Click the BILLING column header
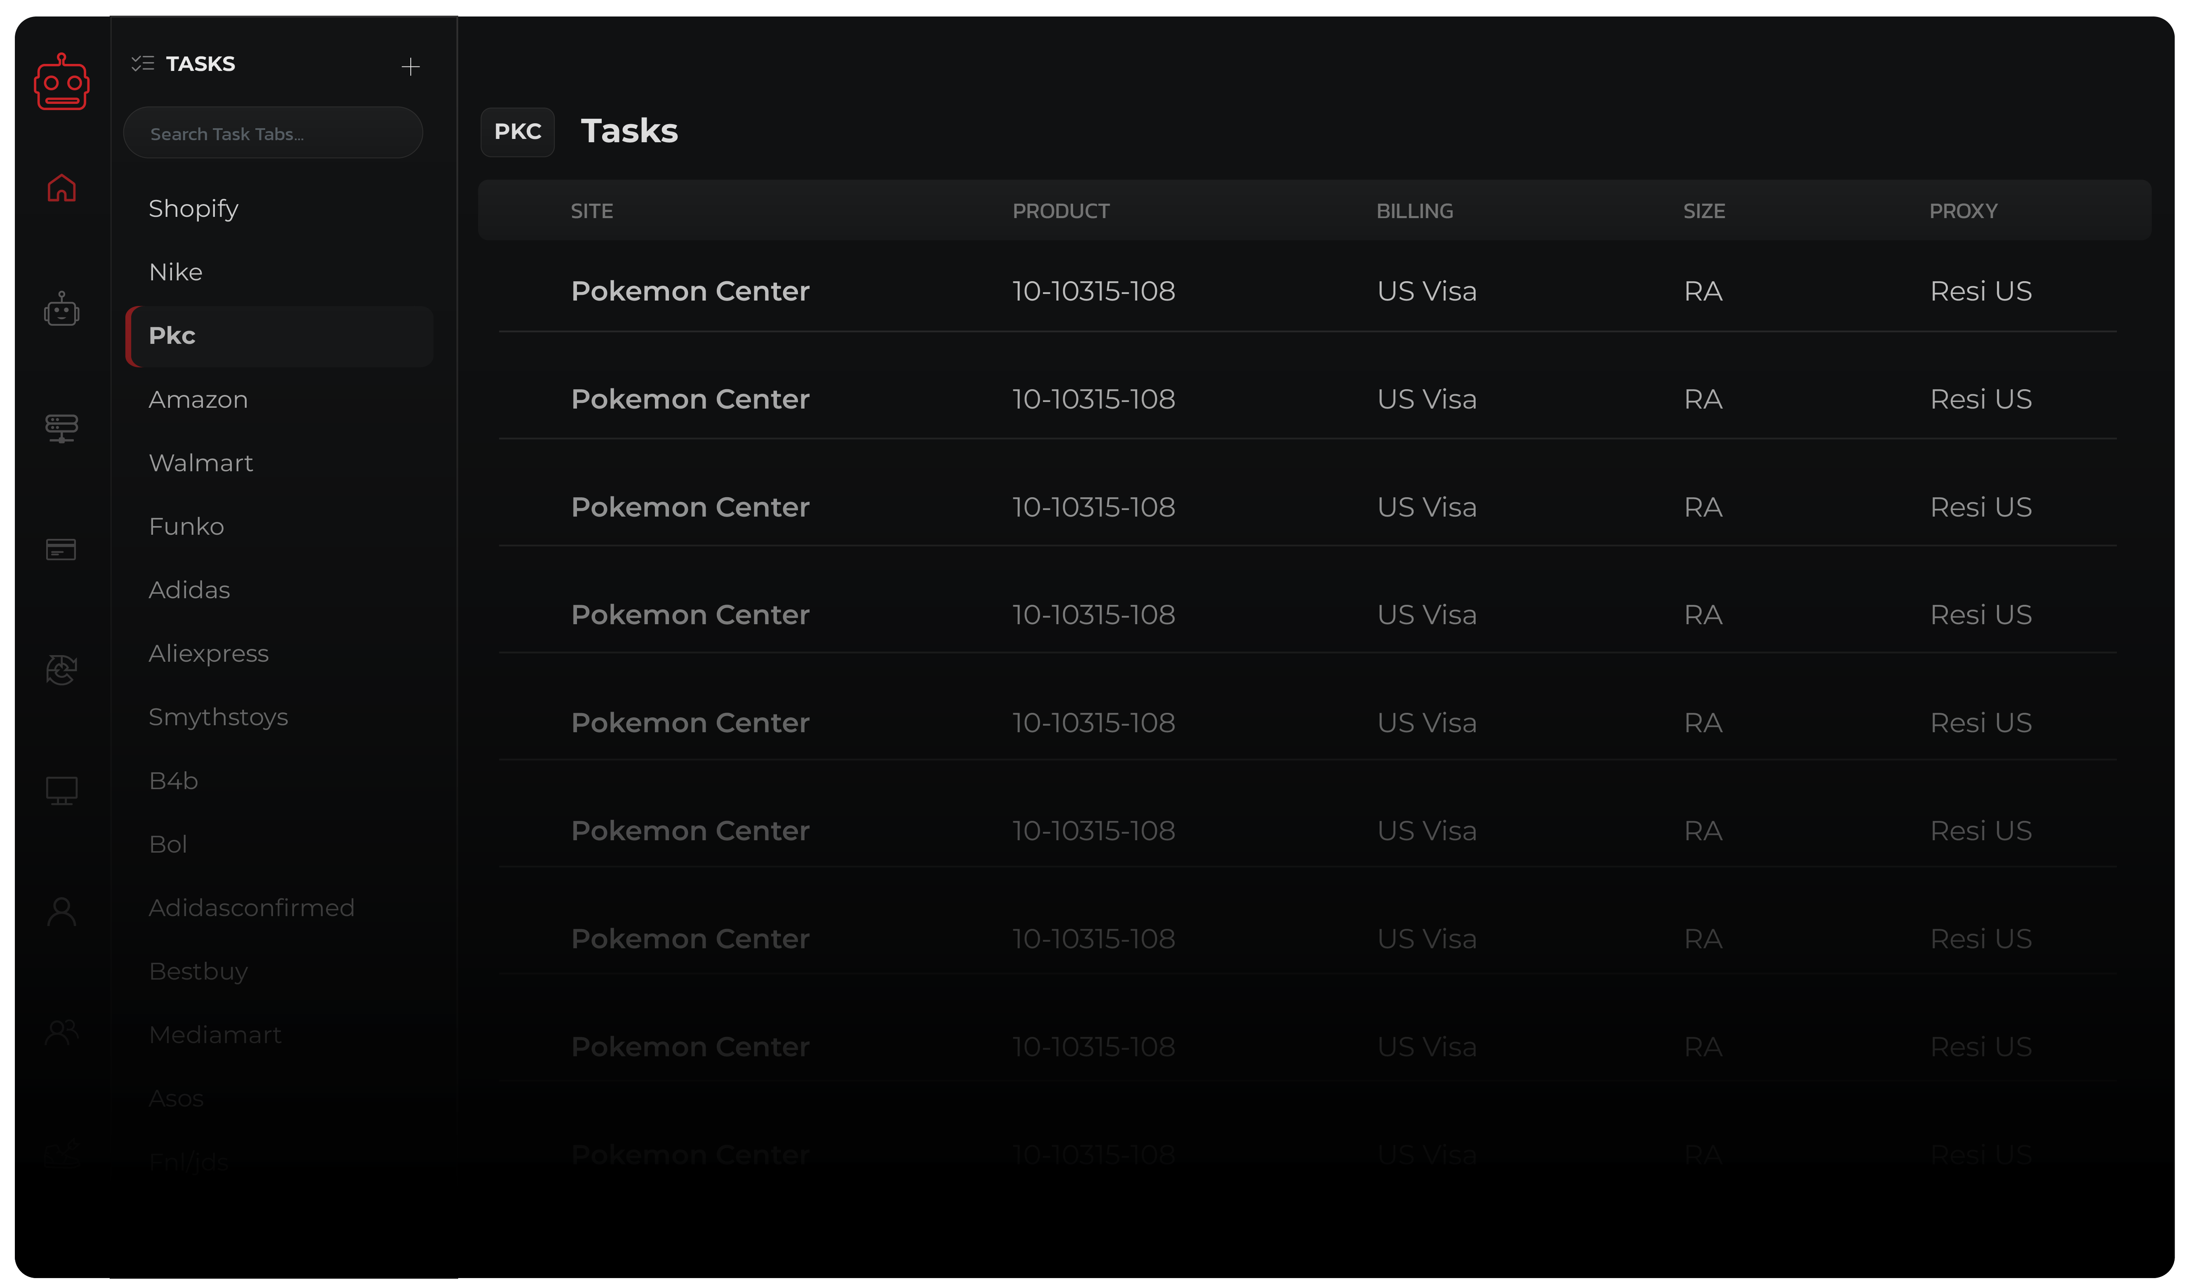Screen dimensions: 2187x1288 click(x=1413, y=211)
